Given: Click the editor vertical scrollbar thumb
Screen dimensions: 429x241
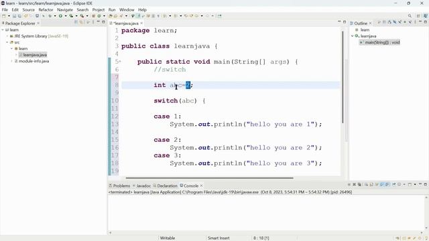Looking at the screenshot, I should (343, 77).
